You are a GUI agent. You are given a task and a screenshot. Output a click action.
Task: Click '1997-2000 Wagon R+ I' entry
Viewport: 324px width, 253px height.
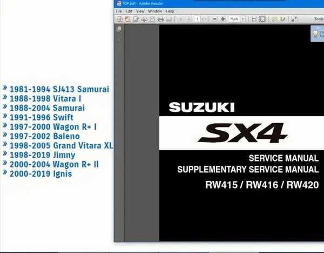click(x=53, y=127)
